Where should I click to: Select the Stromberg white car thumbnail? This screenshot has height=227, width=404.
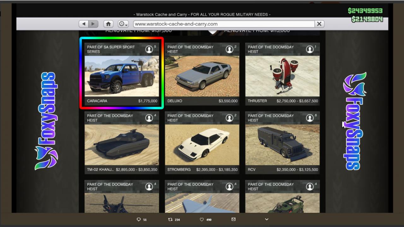(202, 145)
